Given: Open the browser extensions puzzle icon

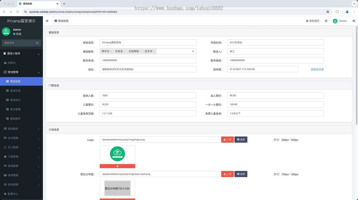Looking at the screenshot, I should coord(337,12).
